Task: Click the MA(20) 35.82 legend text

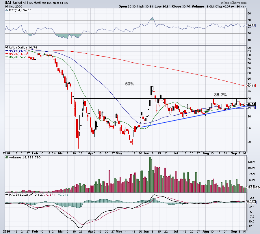Action: pos(17,57)
